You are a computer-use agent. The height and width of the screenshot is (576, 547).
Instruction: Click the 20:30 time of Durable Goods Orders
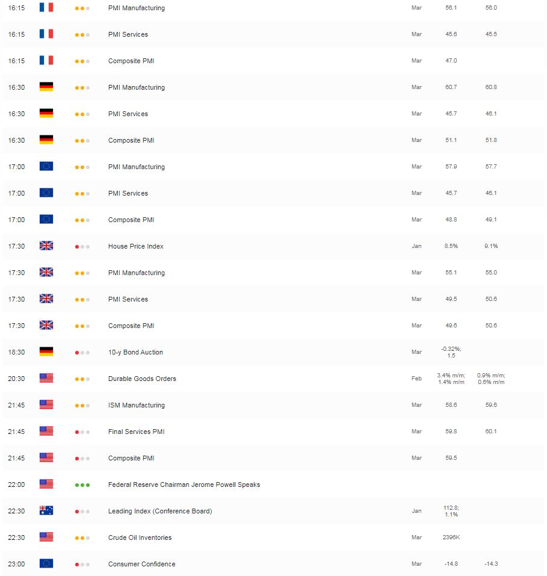click(16, 379)
